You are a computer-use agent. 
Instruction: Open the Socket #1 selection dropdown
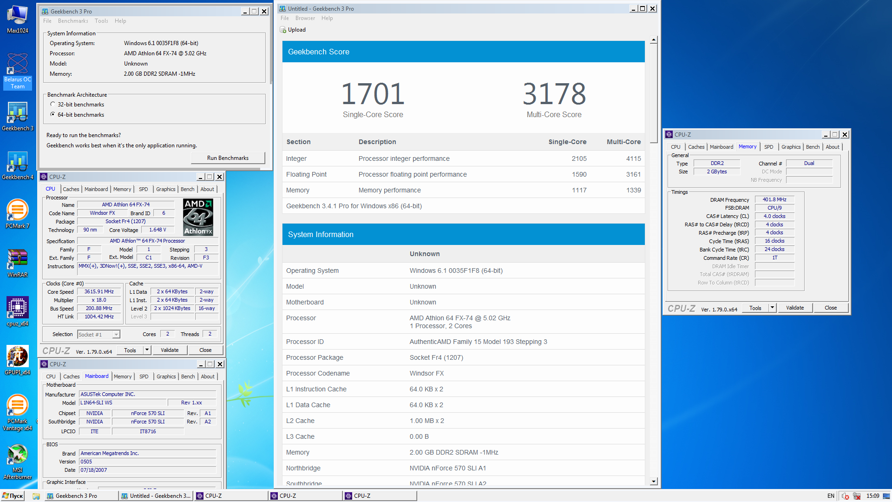point(116,334)
